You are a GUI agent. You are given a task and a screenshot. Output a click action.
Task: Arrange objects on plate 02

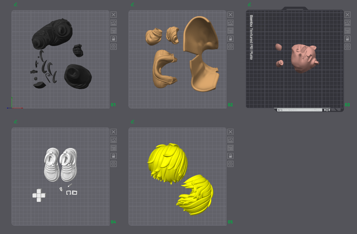click(230, 31)
